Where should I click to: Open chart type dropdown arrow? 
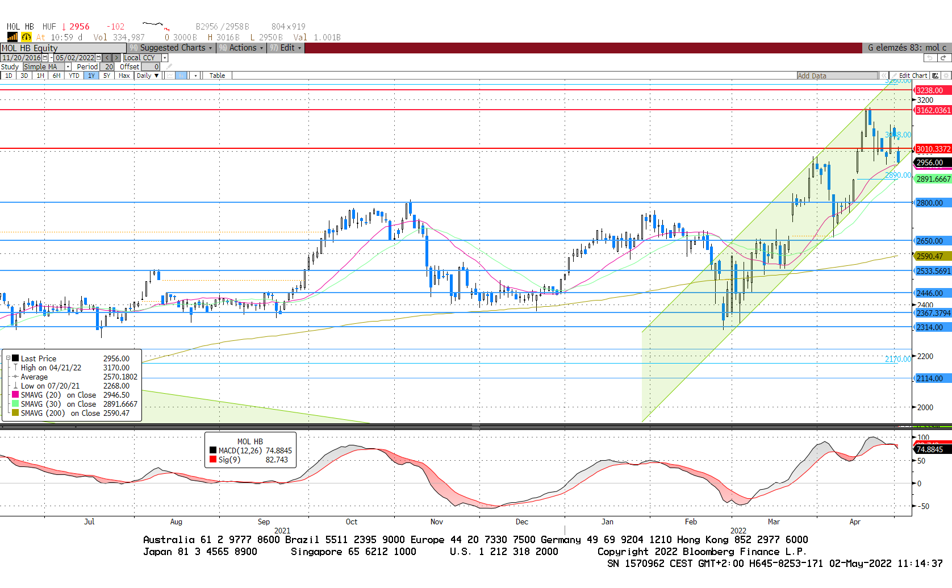195,76
